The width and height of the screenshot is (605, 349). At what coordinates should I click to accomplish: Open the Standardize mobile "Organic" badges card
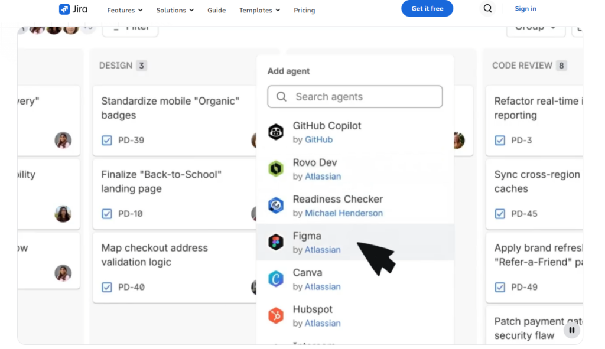tap(175, 120)
